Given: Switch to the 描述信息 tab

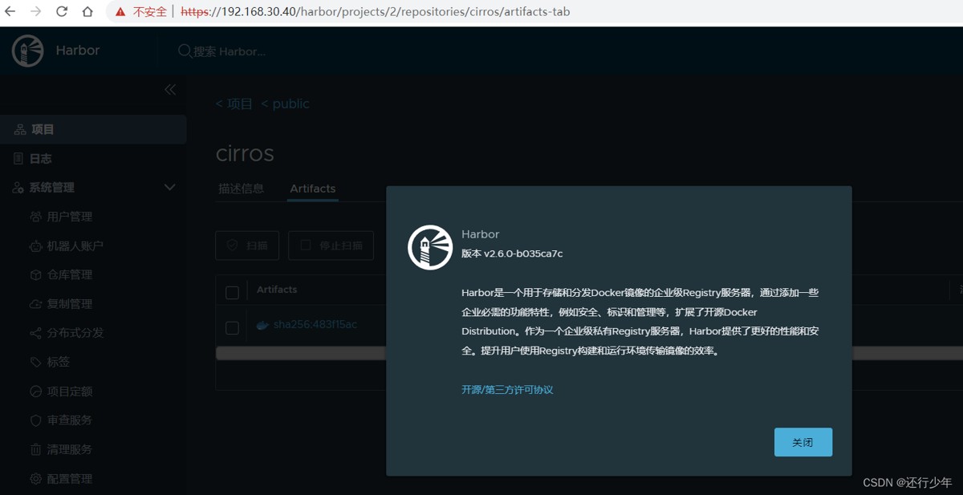Looking at the screenshot, I should tap(242, 189).
